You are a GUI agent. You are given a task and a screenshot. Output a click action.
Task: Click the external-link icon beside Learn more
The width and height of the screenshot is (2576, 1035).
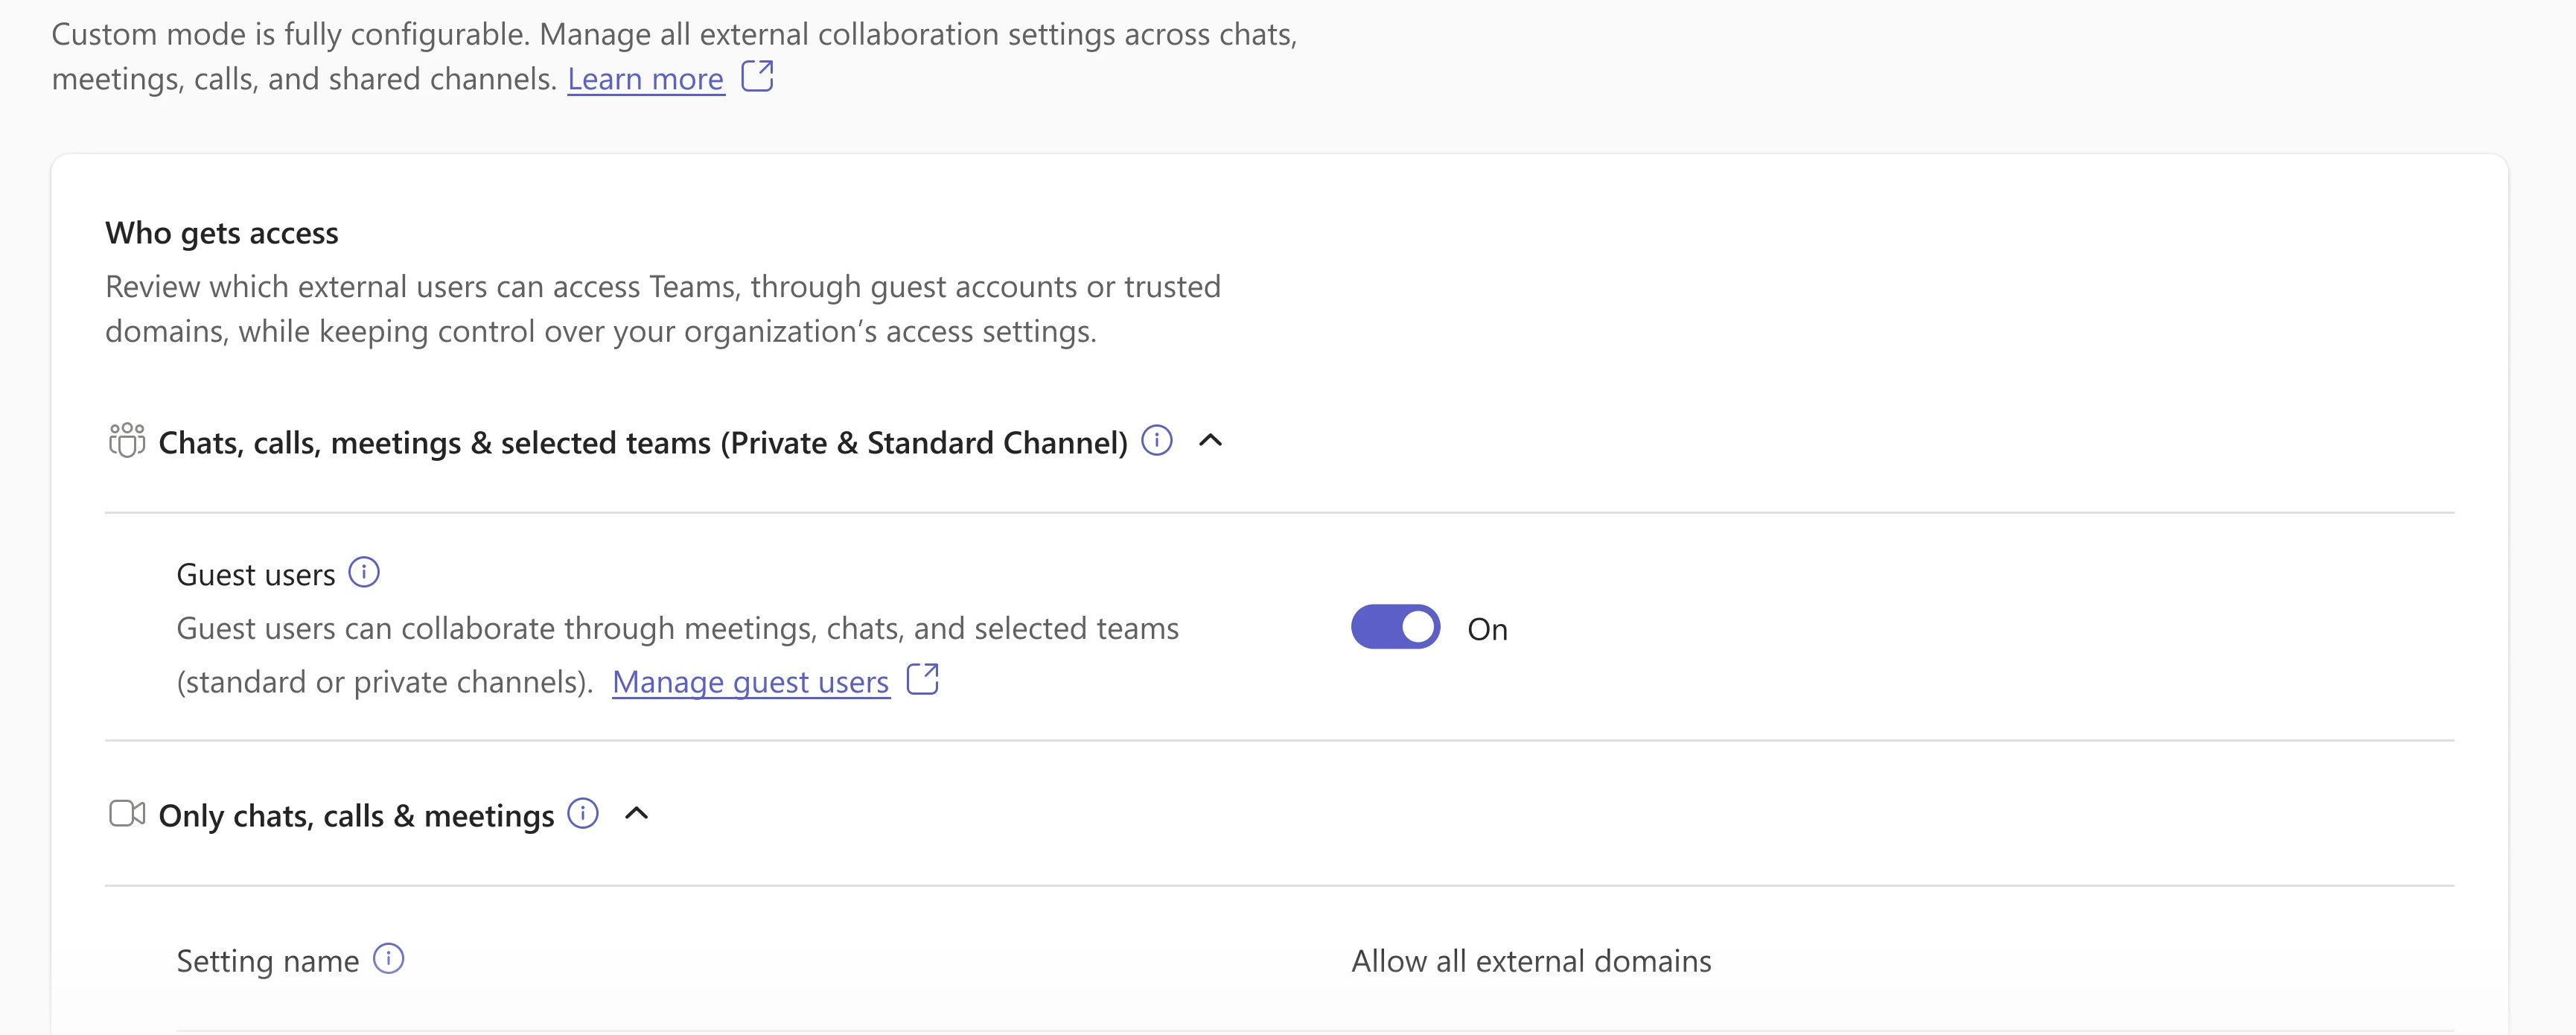click(757, 76)
